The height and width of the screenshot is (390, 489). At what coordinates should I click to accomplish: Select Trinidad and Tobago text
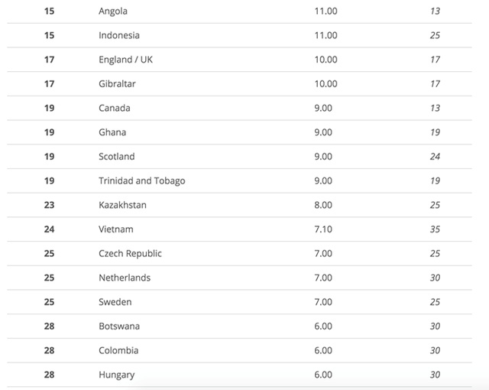142,181
